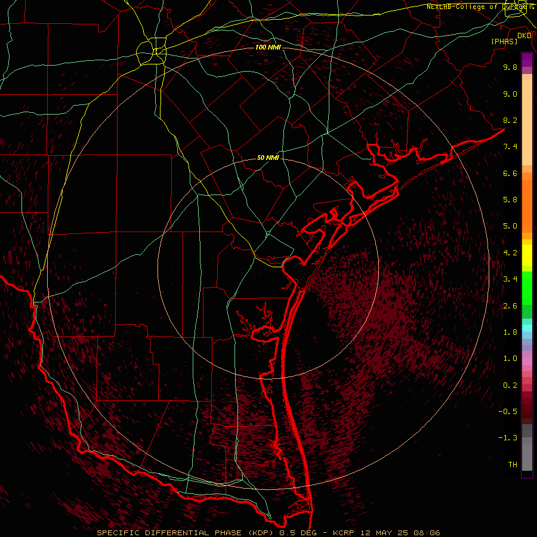This screenshot has width=537, height=537.
Task: Click the '6.6' scale value
Action: pyautogui.click(x=510, y=173)
